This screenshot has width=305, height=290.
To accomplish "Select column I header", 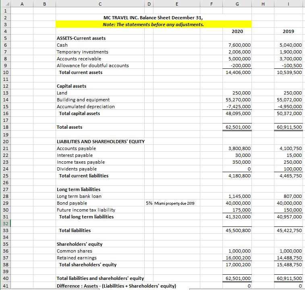I will (288, 4).
